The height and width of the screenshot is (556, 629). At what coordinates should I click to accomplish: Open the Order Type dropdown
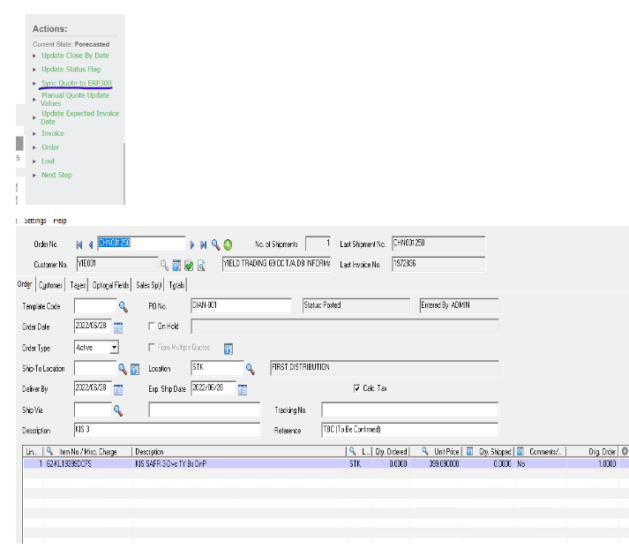114,348
